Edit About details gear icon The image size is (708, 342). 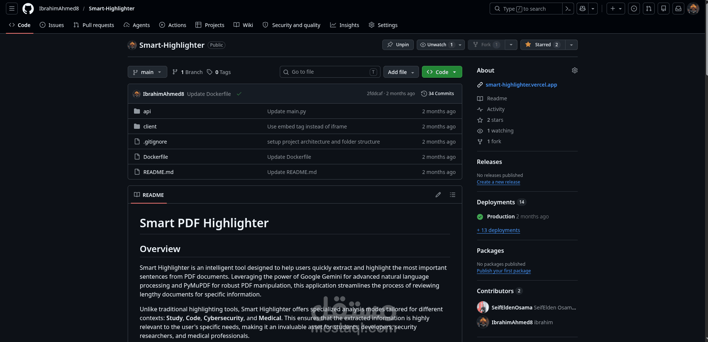tap(575, 70)
